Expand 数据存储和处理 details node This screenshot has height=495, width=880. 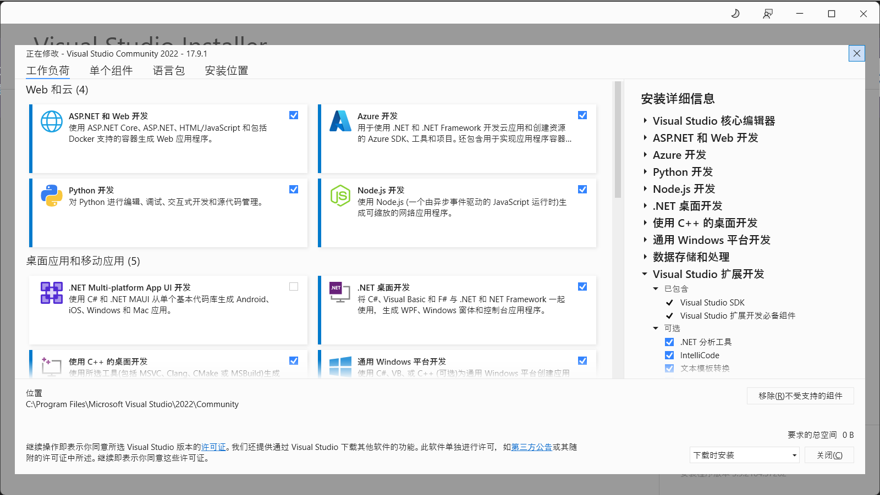(x=645, y=257)
